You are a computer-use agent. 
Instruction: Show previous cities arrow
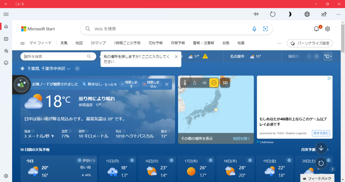(309, 56)
